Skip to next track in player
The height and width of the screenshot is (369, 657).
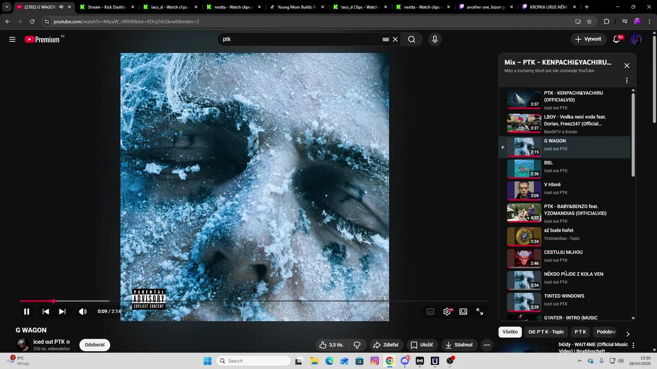point(62,312)
